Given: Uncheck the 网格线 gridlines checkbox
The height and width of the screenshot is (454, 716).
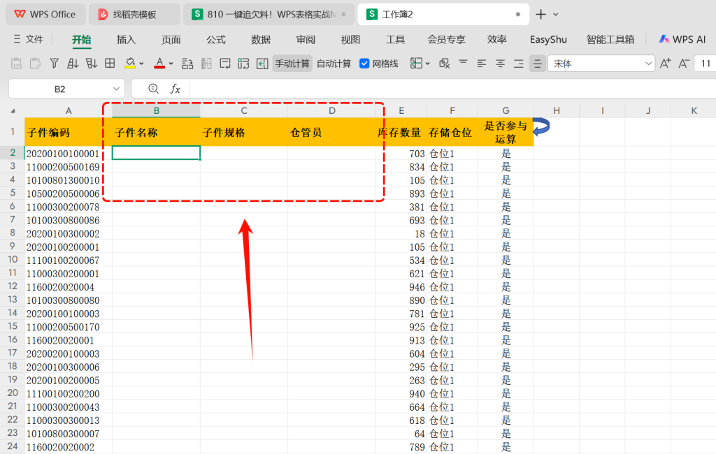Looking at the screenshot, I should pyautogui.click(x=364, y=64).
